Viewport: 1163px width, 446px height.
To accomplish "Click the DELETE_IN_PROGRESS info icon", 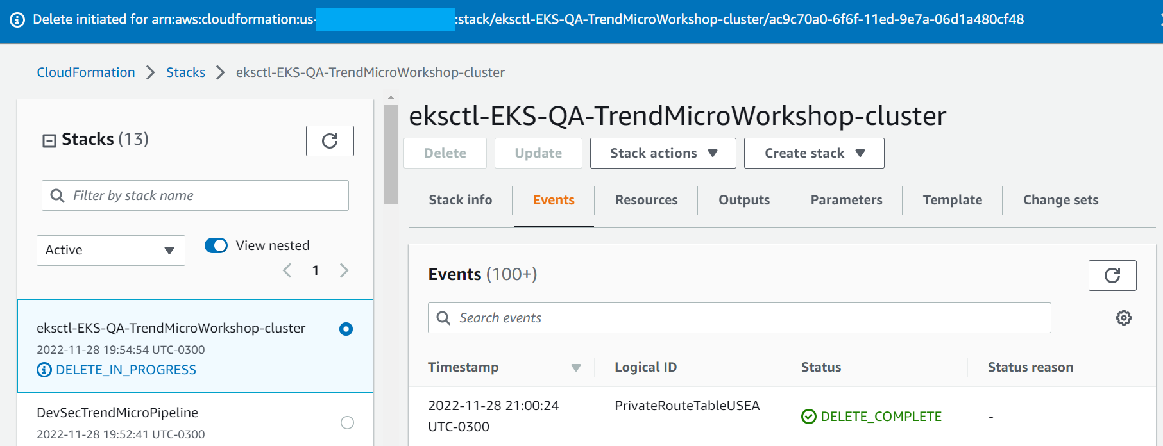I will (x=44, y=370).
